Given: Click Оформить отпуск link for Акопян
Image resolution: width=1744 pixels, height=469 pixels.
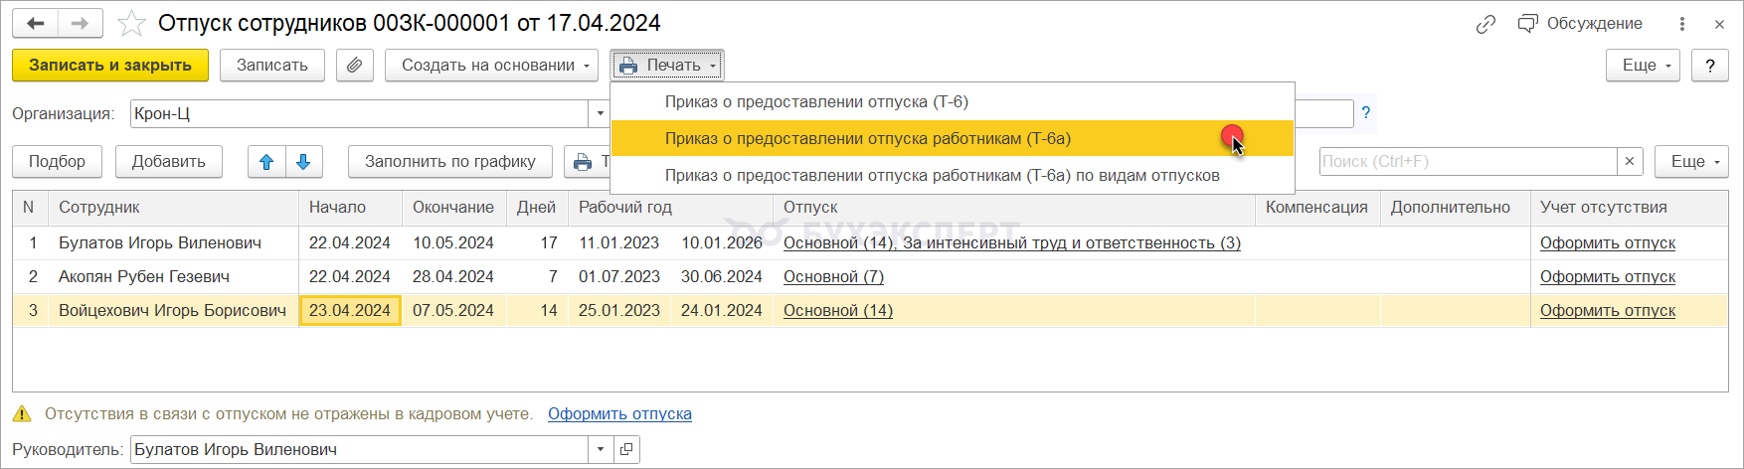Looking at the screenshot, I should 1607,277.
